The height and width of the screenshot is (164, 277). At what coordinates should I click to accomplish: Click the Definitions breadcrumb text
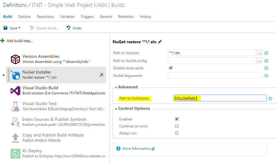point(15,5)
